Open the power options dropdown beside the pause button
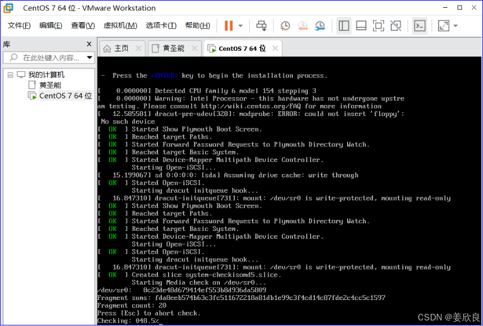This screenshot has height=326, width=483. (x=240, y=25)
